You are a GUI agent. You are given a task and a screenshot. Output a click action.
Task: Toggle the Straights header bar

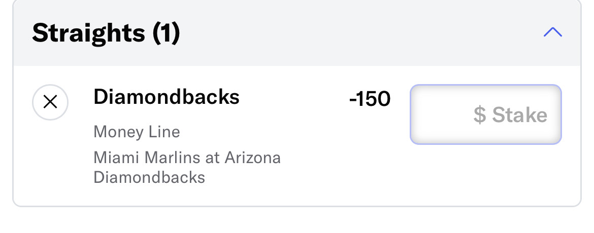click(x=297, y=33)
